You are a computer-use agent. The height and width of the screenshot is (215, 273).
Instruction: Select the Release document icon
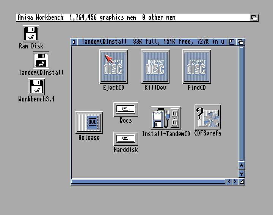(x=89, y=122)
